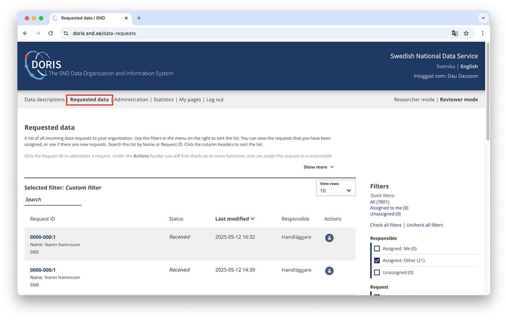507x319 pixels.
Task: Sort by the Last modified column
Action: click(235, 219)
